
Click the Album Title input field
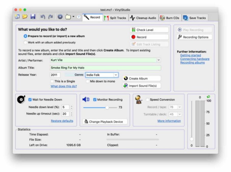(105, 68)
